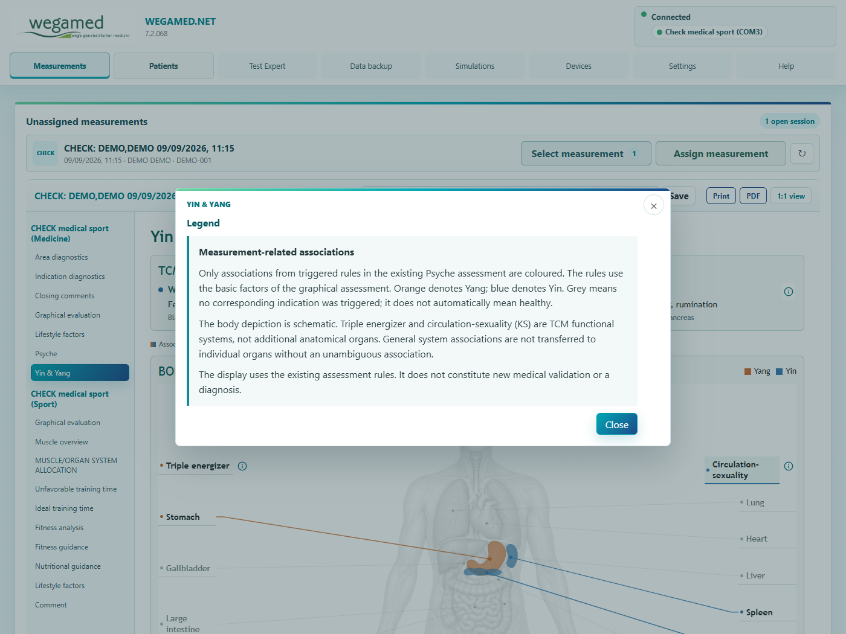
Task: Switch to 1:1 view
Action: click(x=791, y=196)
